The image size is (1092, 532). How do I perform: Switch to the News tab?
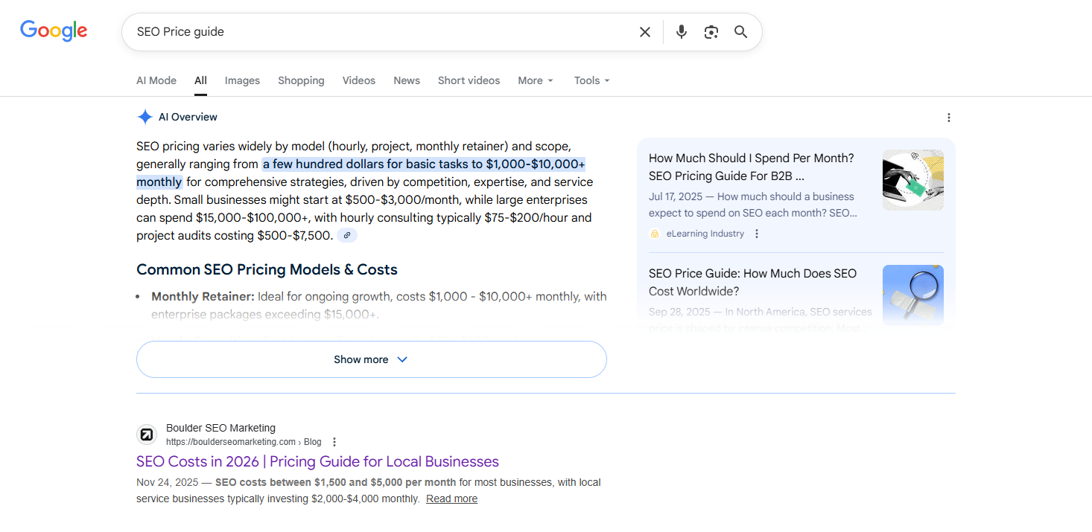click(406, 80)
